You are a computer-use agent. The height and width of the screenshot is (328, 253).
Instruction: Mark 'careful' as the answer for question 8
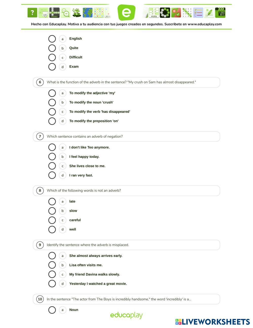tap(52, 220)
